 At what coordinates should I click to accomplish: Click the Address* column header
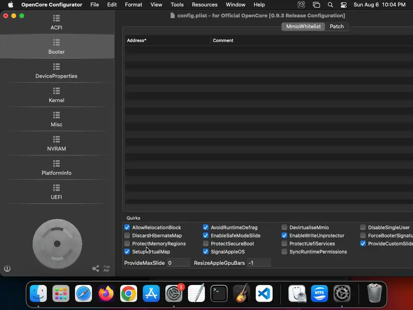point(167,40)
